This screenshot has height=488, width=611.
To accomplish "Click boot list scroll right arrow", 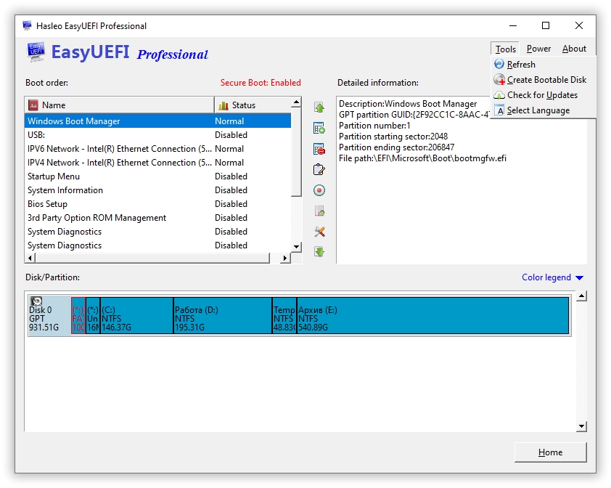I will (285, 258).
